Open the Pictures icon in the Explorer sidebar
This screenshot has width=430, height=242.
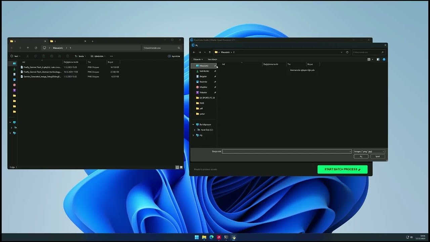[14, 80]
